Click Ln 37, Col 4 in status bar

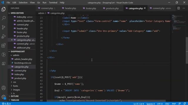[139, 104]
